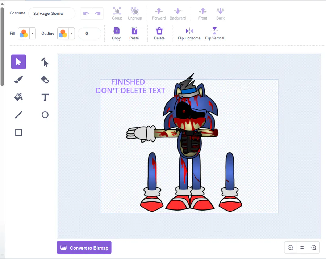Zoom in on the canvas
Image resolution: width=326 pixels, height=259 pixels.
click(314, 247)
